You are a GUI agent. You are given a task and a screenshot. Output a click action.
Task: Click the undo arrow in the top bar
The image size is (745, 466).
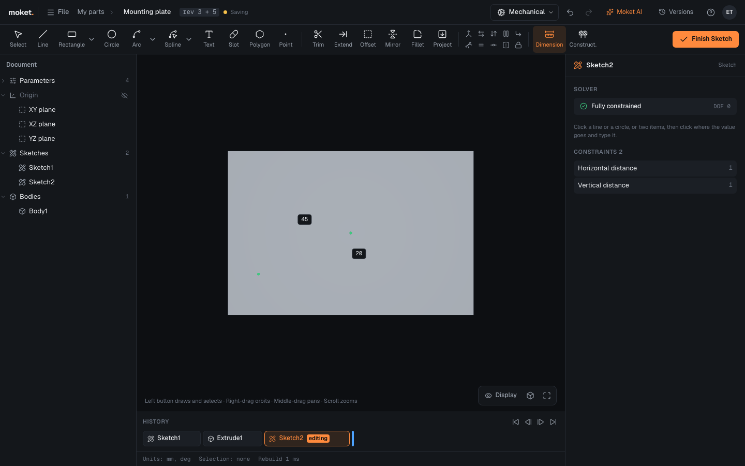pyautogui.click(x=570, y=12)
